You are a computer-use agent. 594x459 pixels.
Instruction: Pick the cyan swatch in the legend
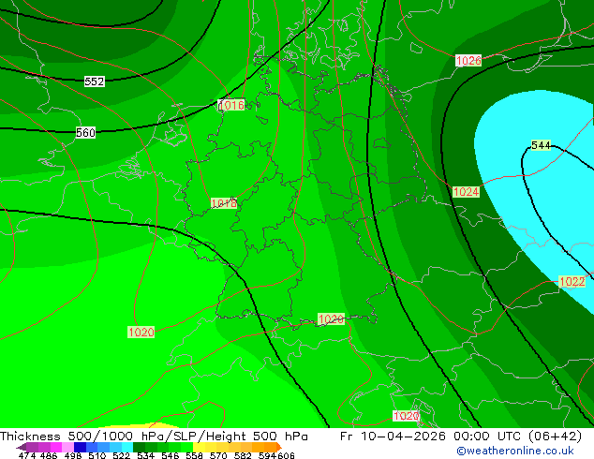[127, 447]
